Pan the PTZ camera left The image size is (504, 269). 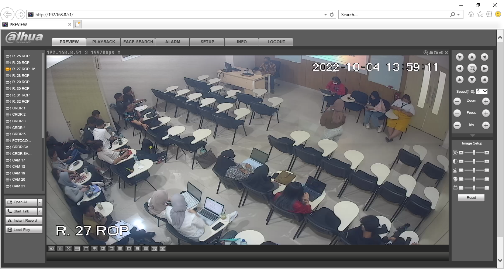(459, 68)
